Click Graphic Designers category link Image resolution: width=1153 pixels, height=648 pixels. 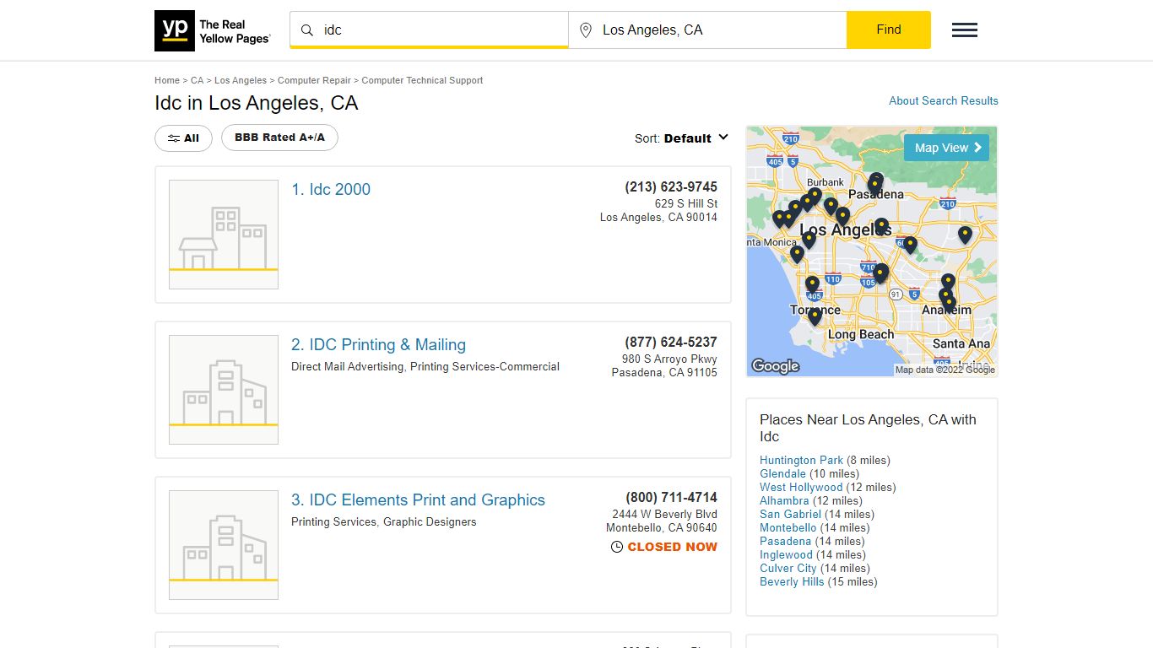(x=430, y=522)
